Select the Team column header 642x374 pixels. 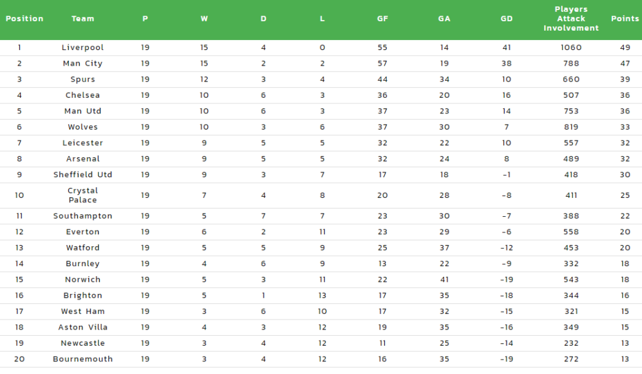83,18
